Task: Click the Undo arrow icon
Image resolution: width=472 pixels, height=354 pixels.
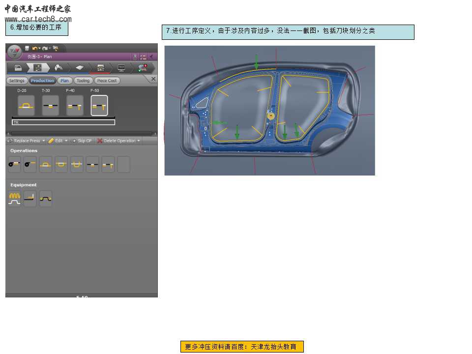Action: (34, 49)
